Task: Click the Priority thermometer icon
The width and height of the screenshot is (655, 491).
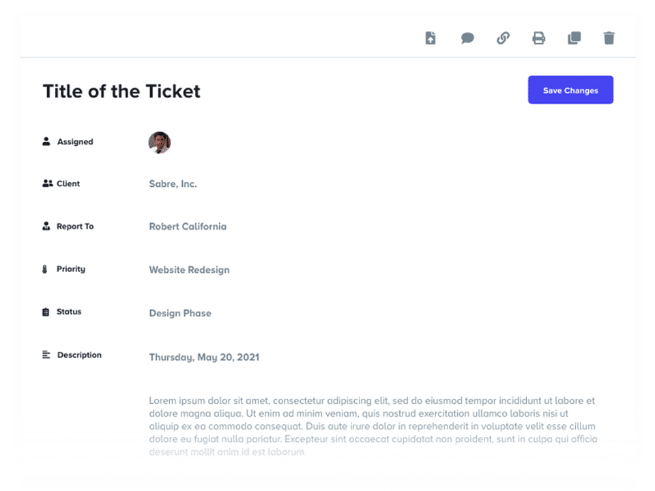Action: tap(45, 269)
